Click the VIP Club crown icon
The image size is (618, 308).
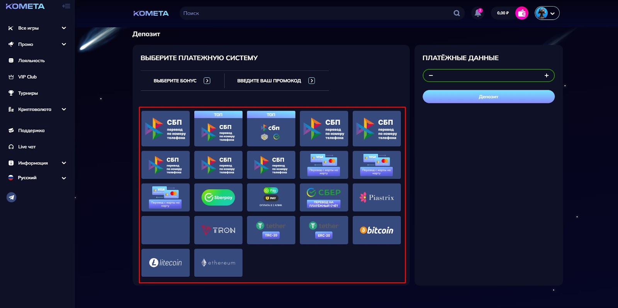(11, 77)
